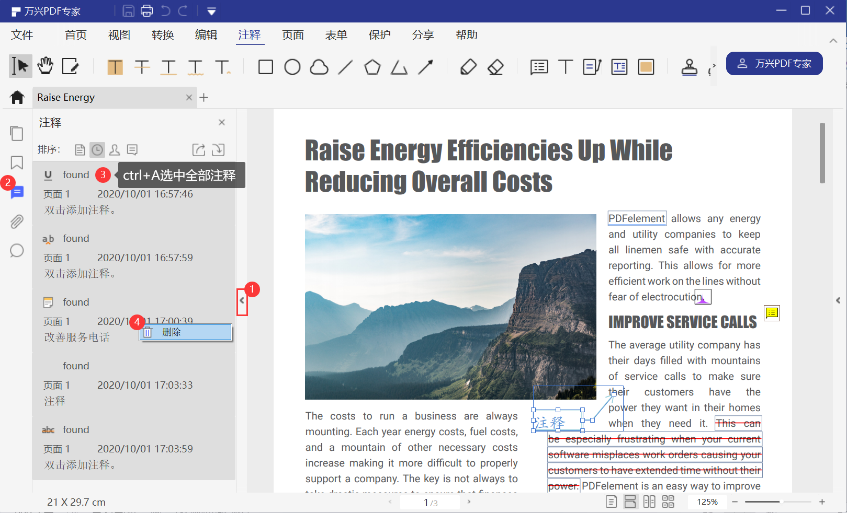Choose the rectangle shape tool

tap(266, 67)
